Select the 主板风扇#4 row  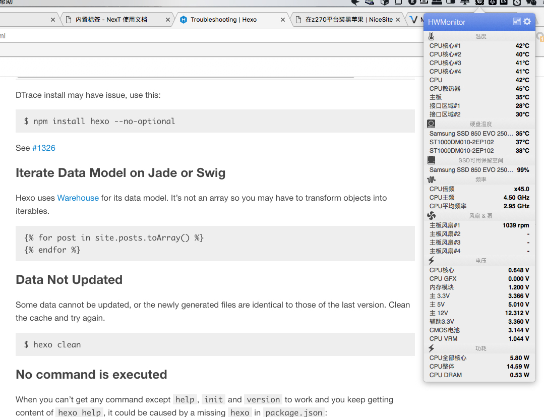[x=479, y=251]
